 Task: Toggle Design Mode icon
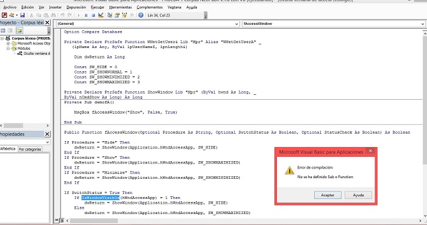click(101, 15)
